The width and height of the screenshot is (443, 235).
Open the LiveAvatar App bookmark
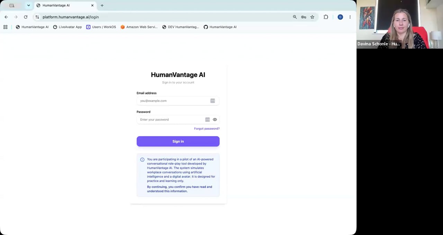coord(67,27)
